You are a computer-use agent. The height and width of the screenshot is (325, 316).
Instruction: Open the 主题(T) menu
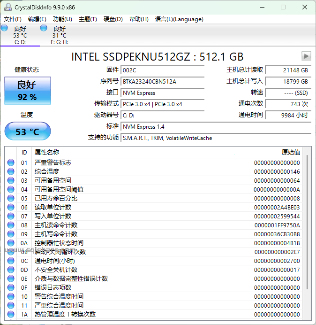pyautogui.click(x=88, y=19)
